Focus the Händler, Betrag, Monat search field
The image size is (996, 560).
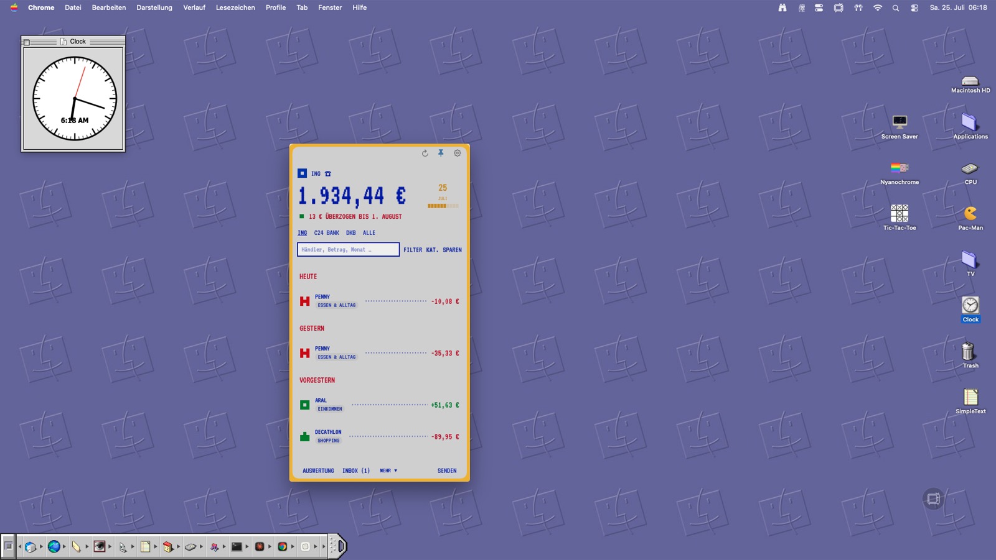click(x=348, y=249)
